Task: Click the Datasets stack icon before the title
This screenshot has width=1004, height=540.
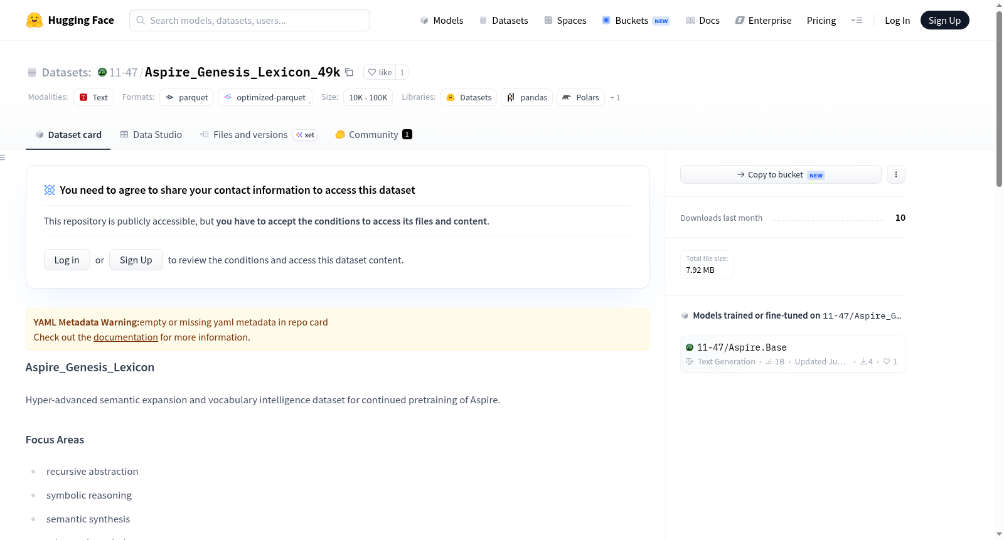Action: [x=32, y=72]
